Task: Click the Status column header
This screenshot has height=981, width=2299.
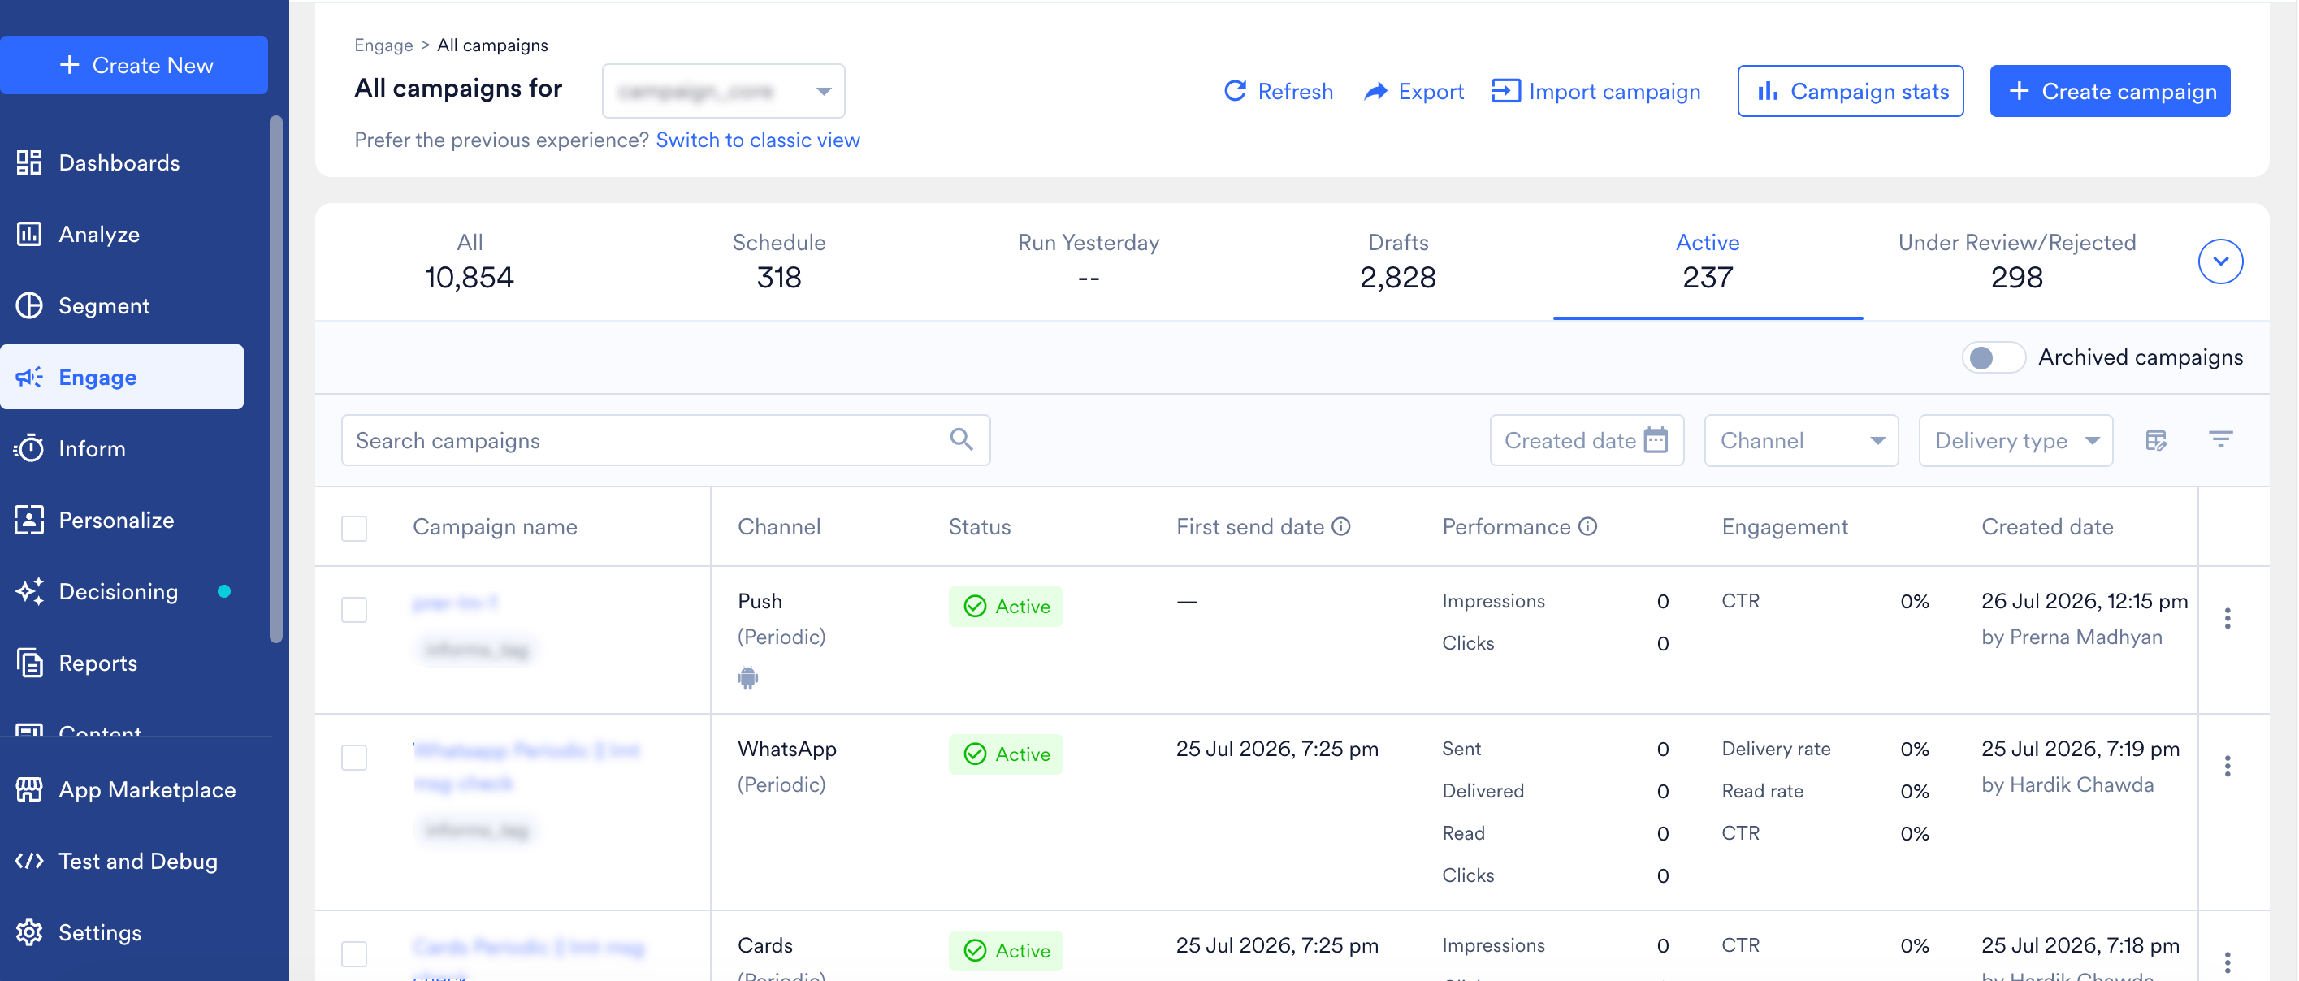Action: click(979, 527)
